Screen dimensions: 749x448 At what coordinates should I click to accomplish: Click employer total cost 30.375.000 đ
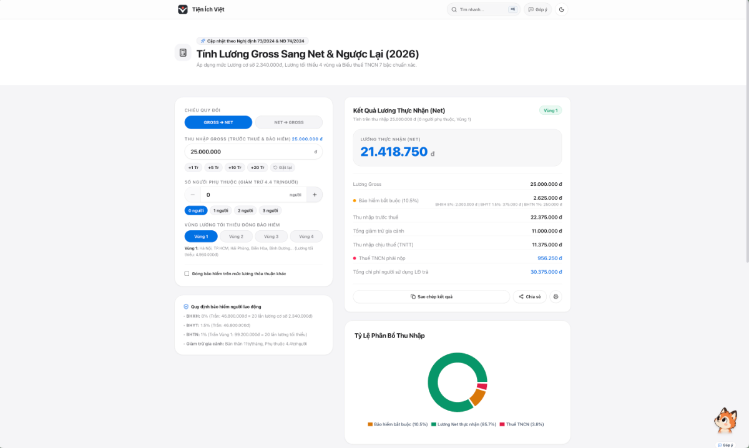[546, 272]
